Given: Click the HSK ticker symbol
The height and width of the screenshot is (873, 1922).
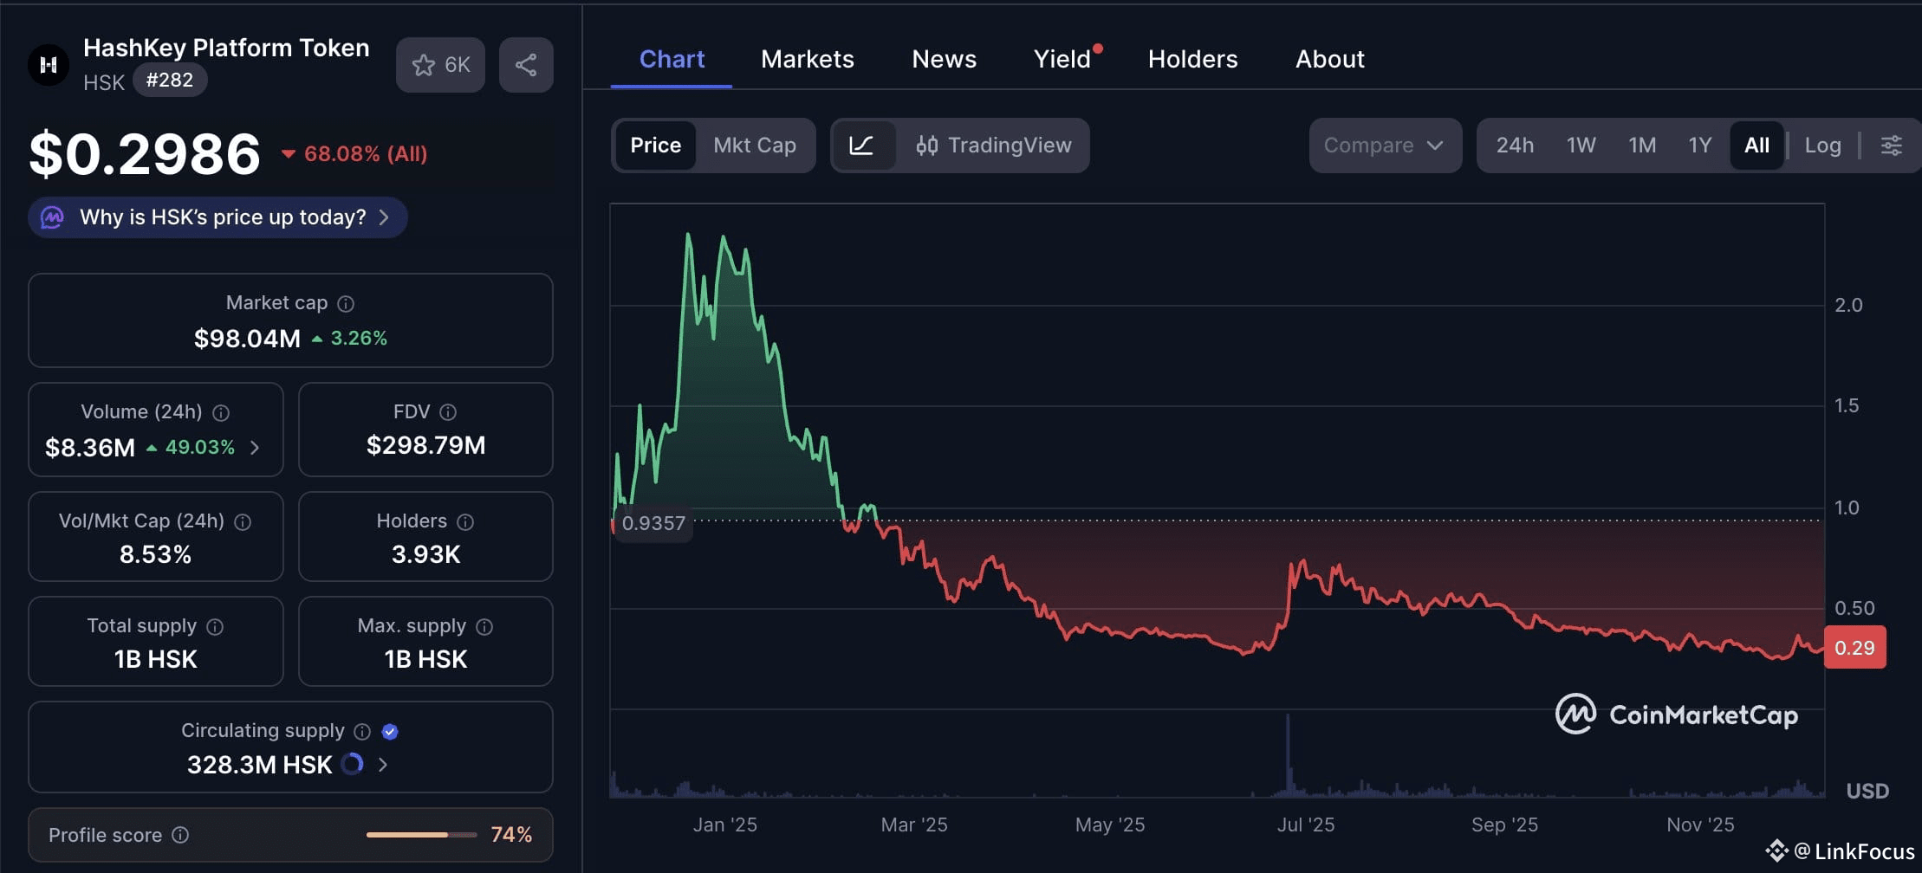Looking at the screenshot, I should click(x=104, y=82).
